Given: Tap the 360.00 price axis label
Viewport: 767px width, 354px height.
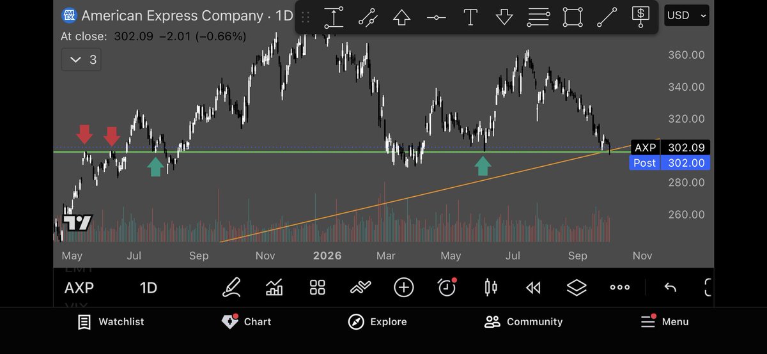Looking at the screenshot, I should point(687,55).
